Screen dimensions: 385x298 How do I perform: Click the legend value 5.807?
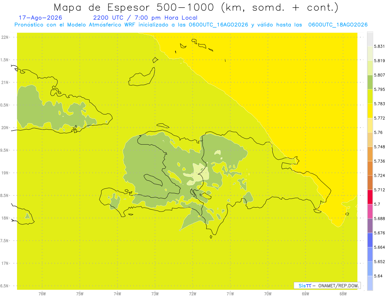click(379, 75)
